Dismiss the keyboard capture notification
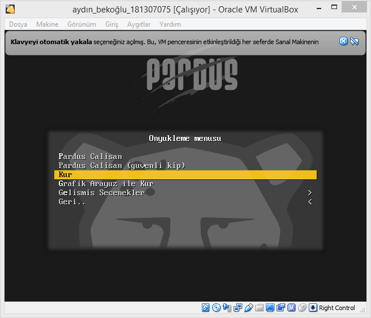The height and width of the screenshot is (318, 371). [x=343, y=41]
